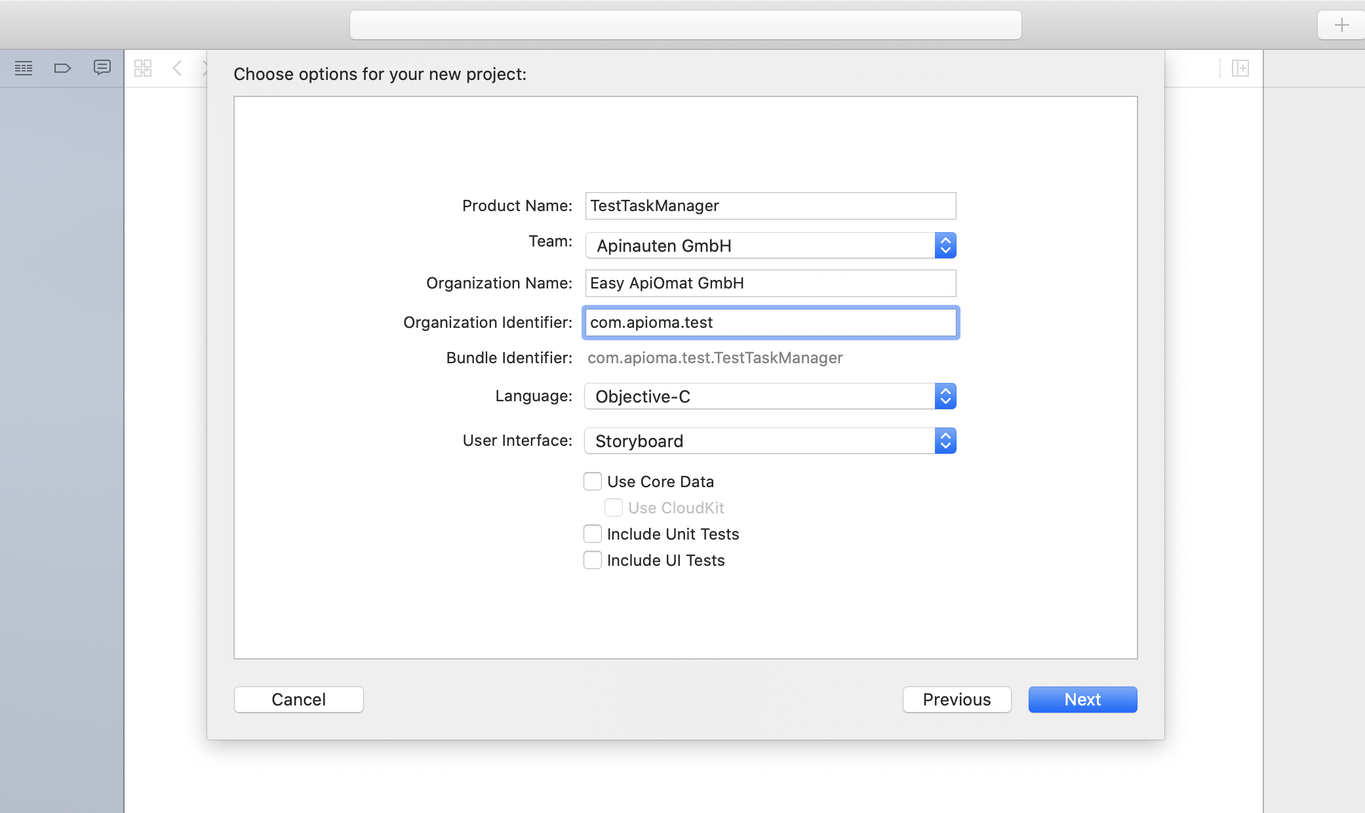Click the Next button
1365x813 pixels.
1082,700
